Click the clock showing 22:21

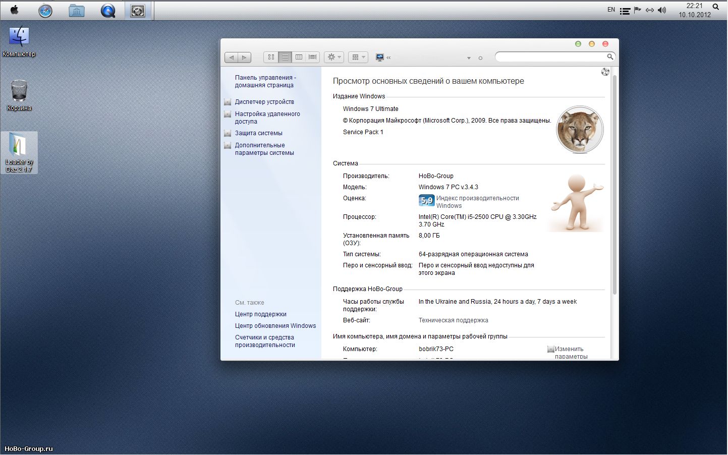coord(694,10)
